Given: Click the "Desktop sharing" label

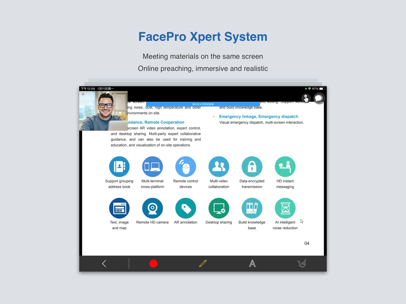Looking at the screenshot, I should pos(219,222).
